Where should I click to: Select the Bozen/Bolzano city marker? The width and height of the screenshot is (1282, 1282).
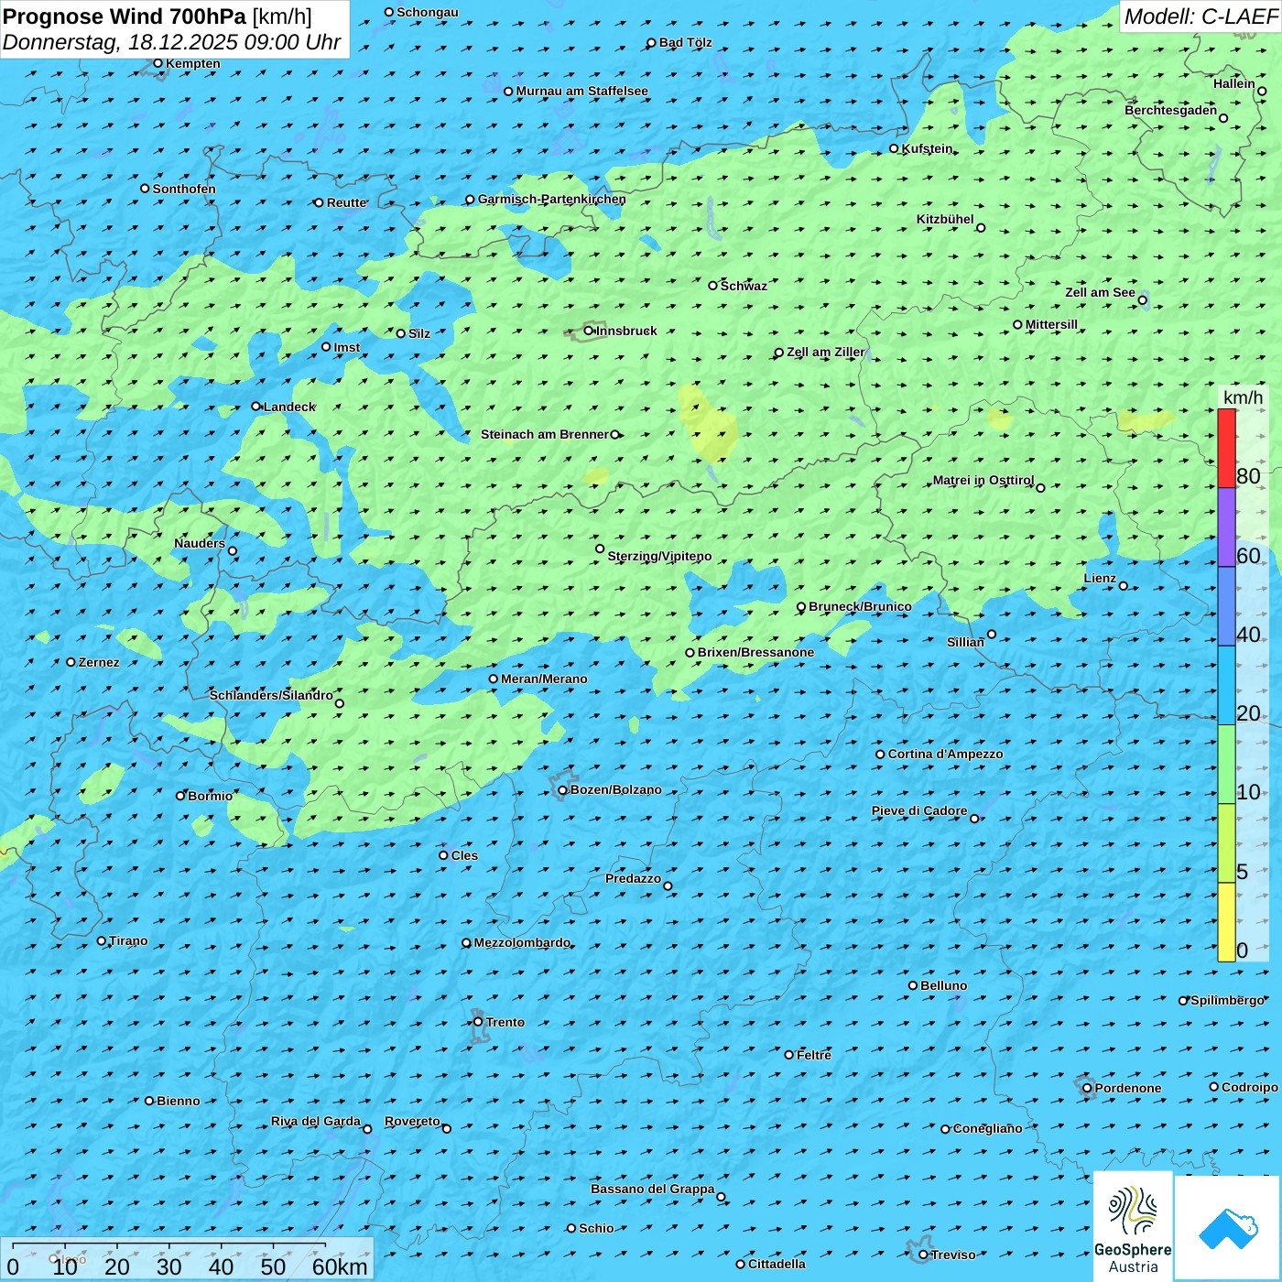562,789
